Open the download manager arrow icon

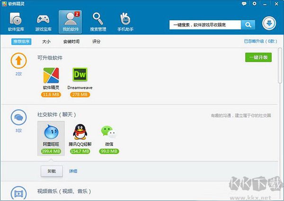270,24
